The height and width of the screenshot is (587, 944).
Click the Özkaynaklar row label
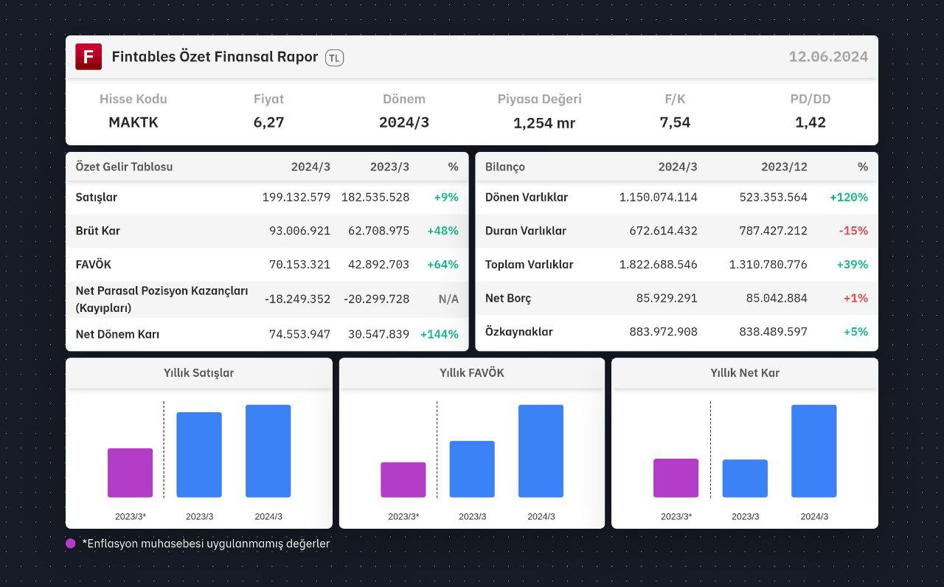[519, 332]
